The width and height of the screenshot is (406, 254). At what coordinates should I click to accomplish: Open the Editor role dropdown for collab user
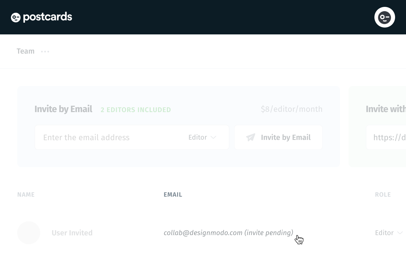tap(389, 233)
